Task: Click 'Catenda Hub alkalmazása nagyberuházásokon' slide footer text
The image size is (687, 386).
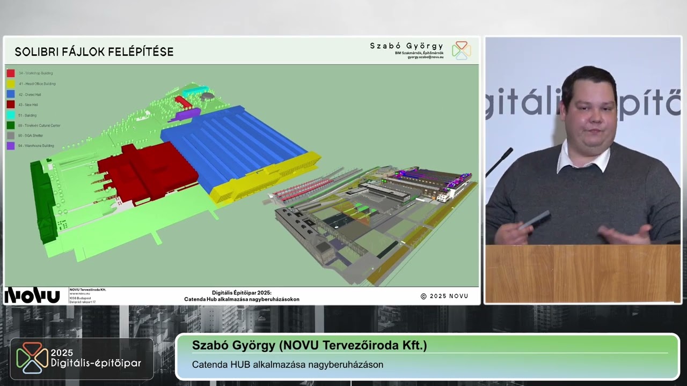Action: (x=242, y=299)
